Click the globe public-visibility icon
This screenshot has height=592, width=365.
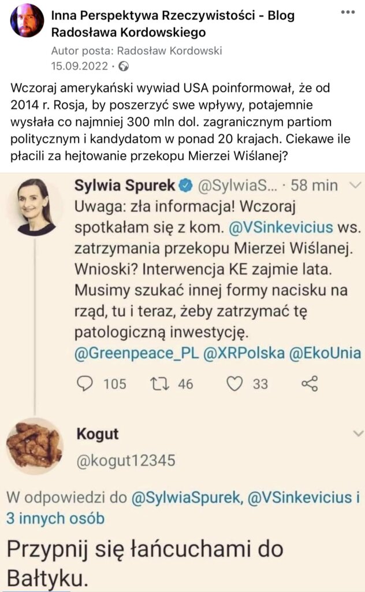coord(124,66)
